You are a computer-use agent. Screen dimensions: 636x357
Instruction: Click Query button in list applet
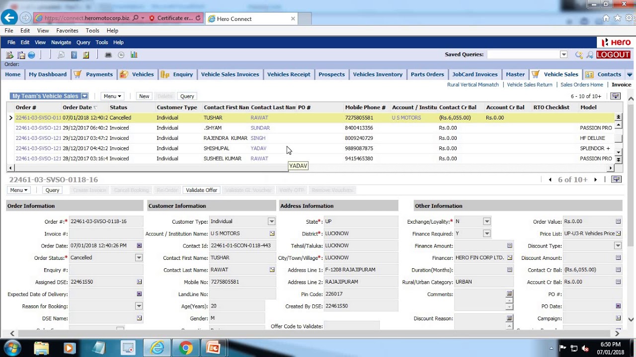187,96
